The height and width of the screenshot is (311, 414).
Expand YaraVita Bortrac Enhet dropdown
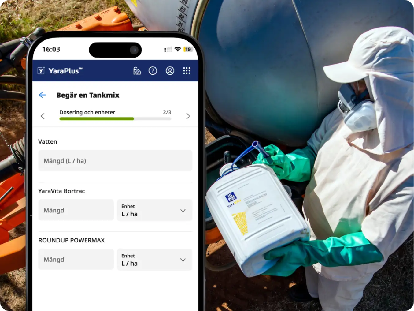click(155, 210)
